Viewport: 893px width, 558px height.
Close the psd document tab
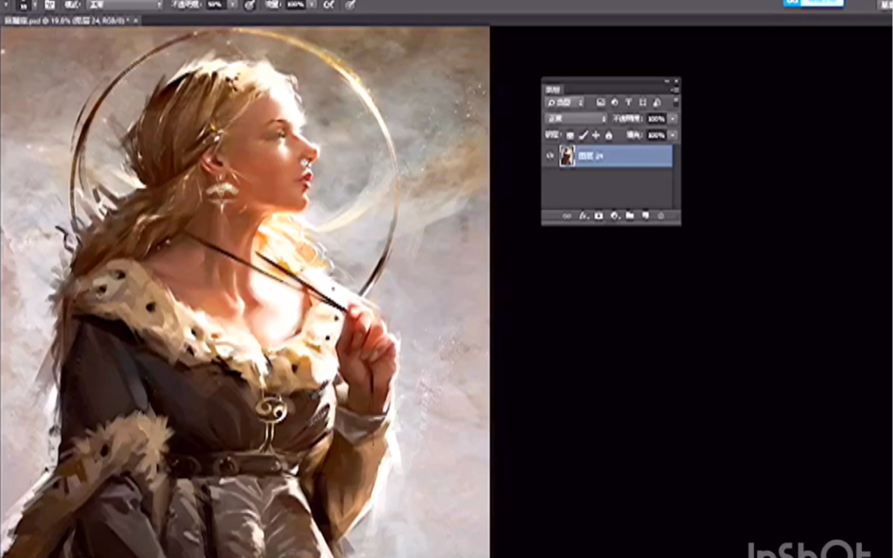(x=136, y=21)
